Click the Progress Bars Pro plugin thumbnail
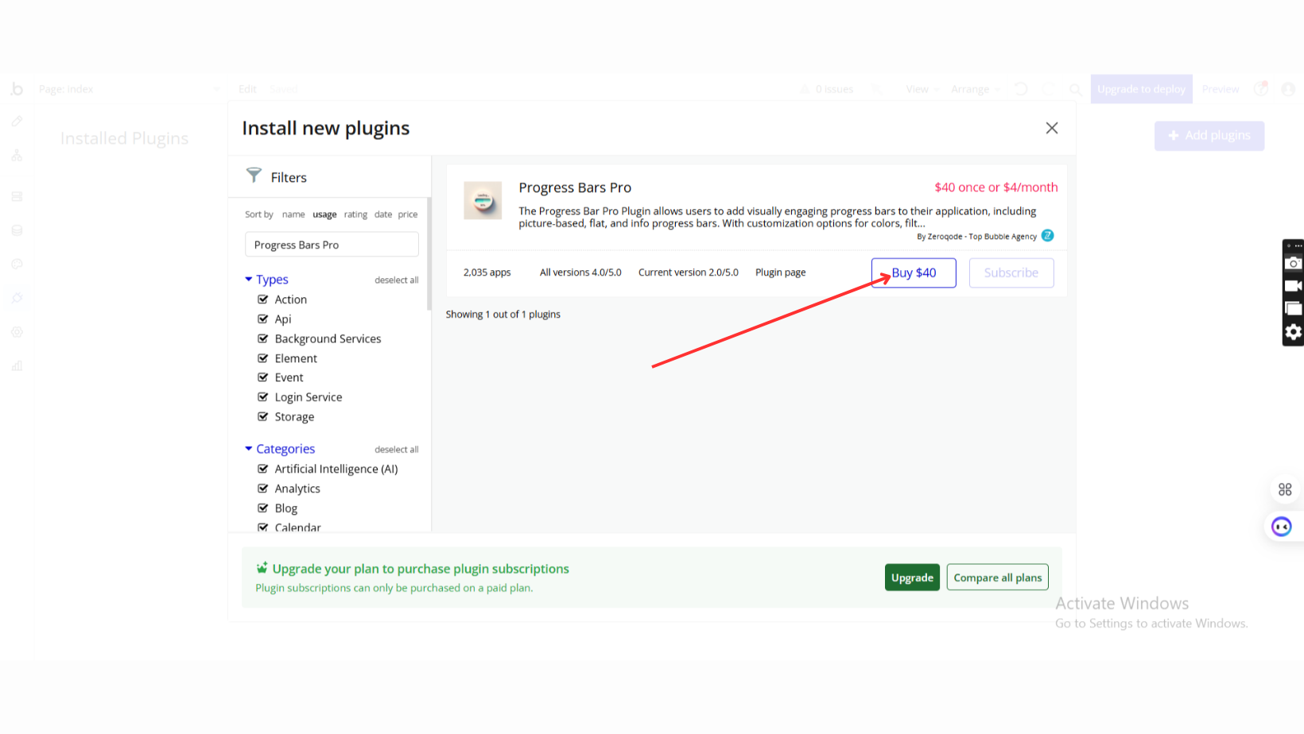The image size is (1304, 734). (x=483, y=200)
